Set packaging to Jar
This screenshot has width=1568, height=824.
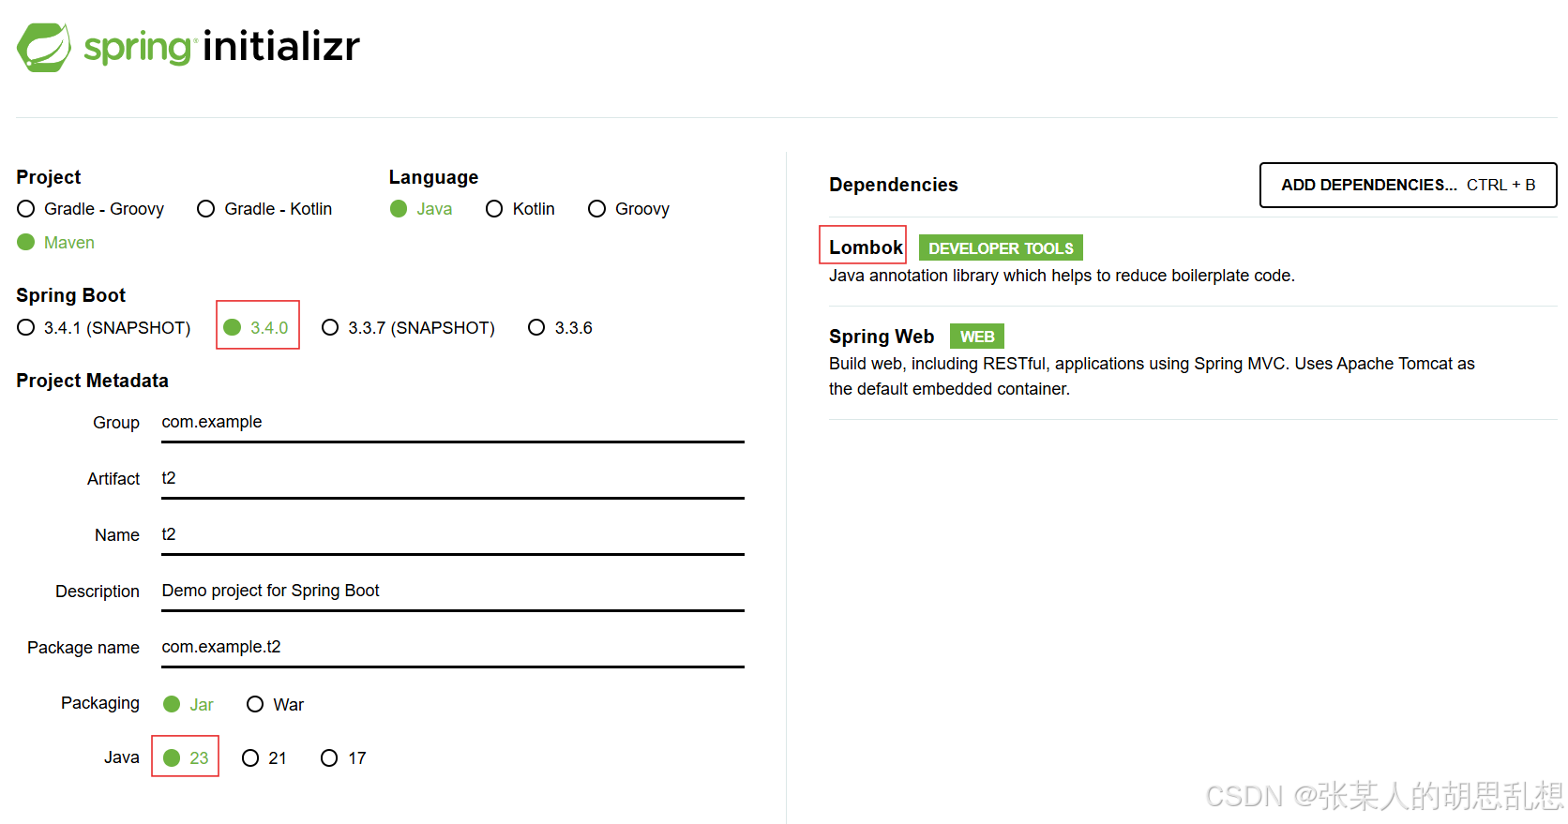point(188,705)
